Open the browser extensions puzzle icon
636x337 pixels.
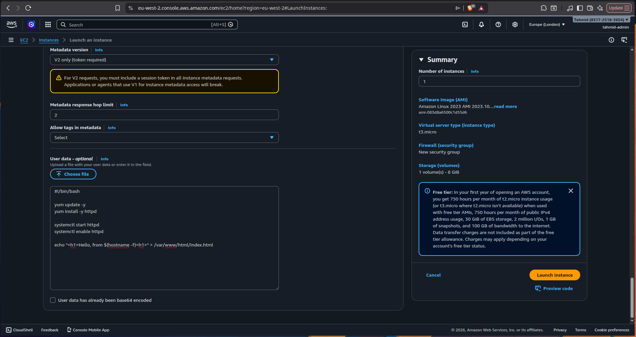point(544,8)
